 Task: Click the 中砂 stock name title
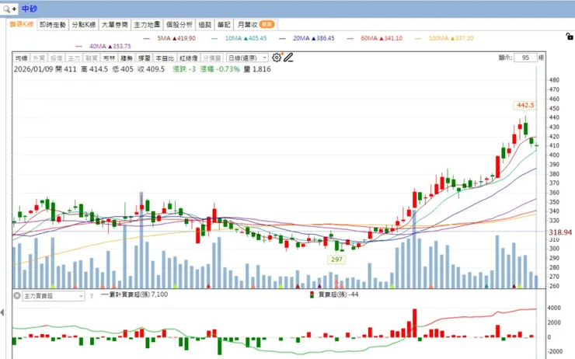(x=30, y=9)
